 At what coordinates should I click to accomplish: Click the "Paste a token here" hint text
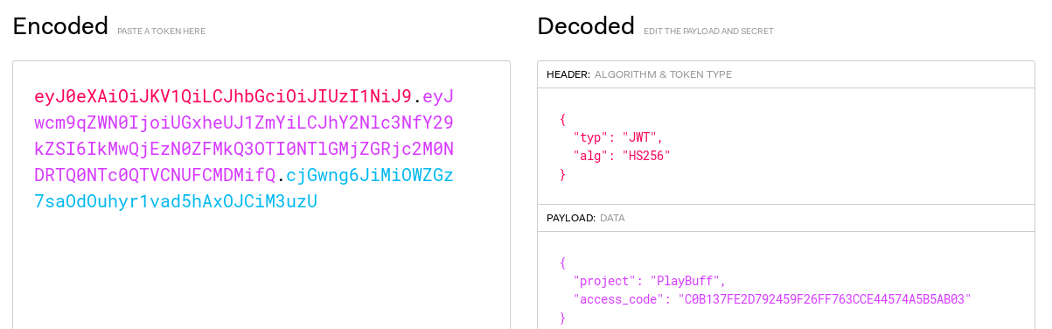[162, 31]
